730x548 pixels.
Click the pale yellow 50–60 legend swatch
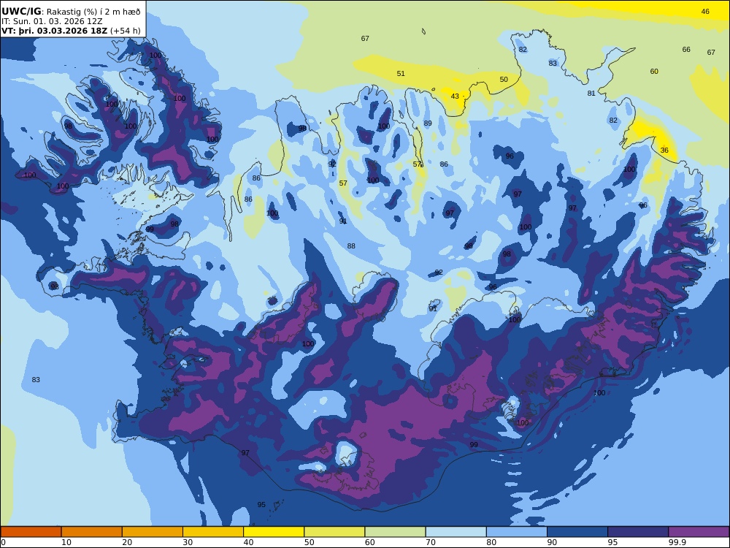(334, 532)
